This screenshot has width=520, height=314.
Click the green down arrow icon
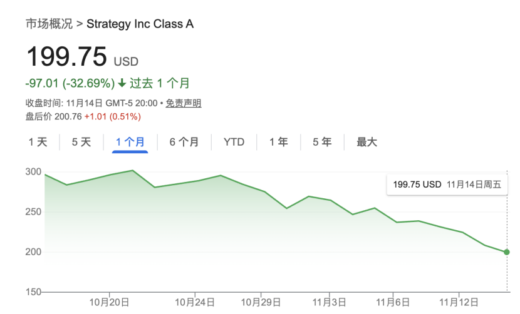pyautogui.click(x=122, y=83)
